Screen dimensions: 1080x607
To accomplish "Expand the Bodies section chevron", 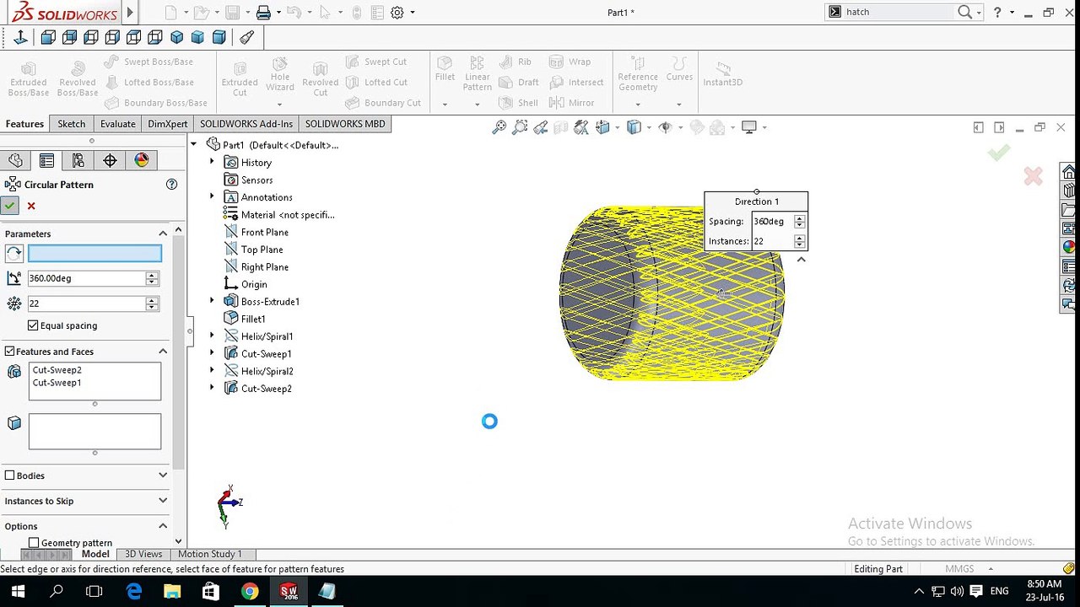I will pyautogui.click(x=163, y=475).
